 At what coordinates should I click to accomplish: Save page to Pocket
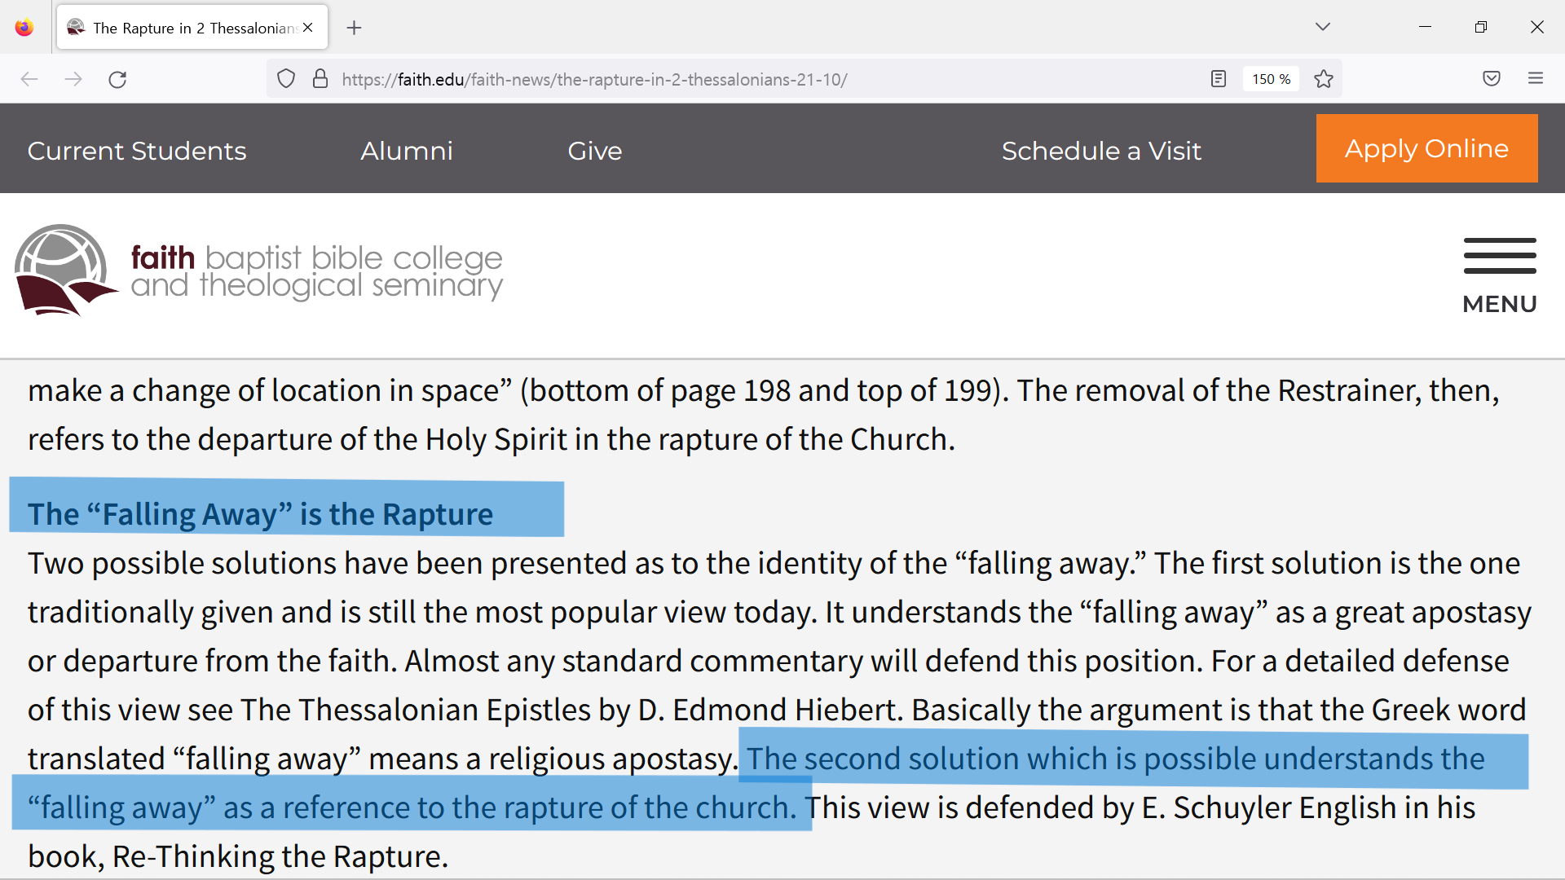tap(1492, 79)
